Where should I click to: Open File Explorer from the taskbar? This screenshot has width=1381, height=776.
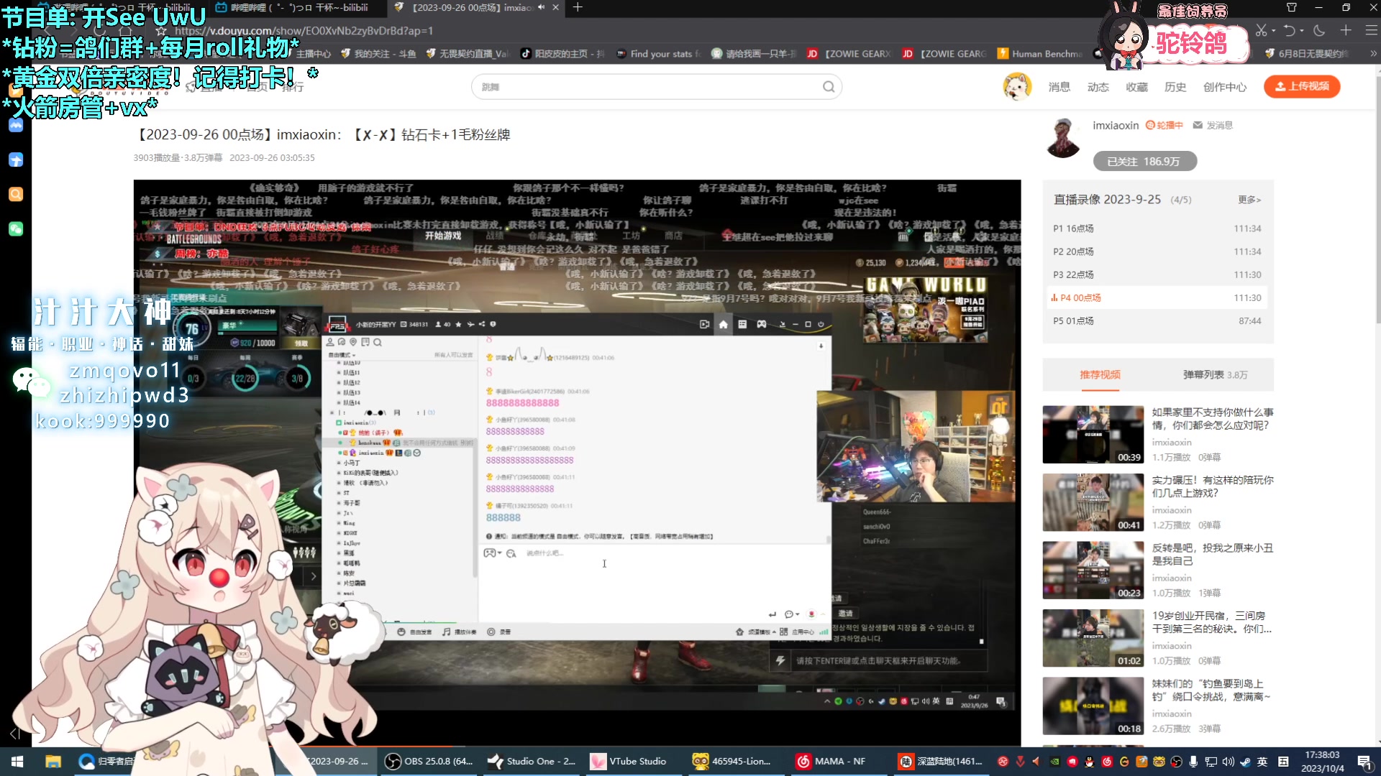click(53, 761)
